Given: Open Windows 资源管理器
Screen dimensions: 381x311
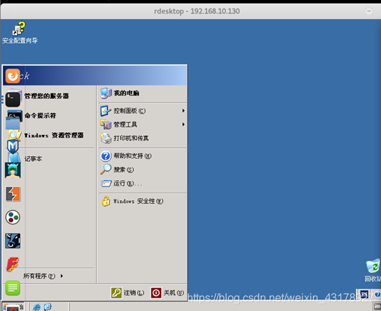Looking at the screenshot, I should click(54, 135).
